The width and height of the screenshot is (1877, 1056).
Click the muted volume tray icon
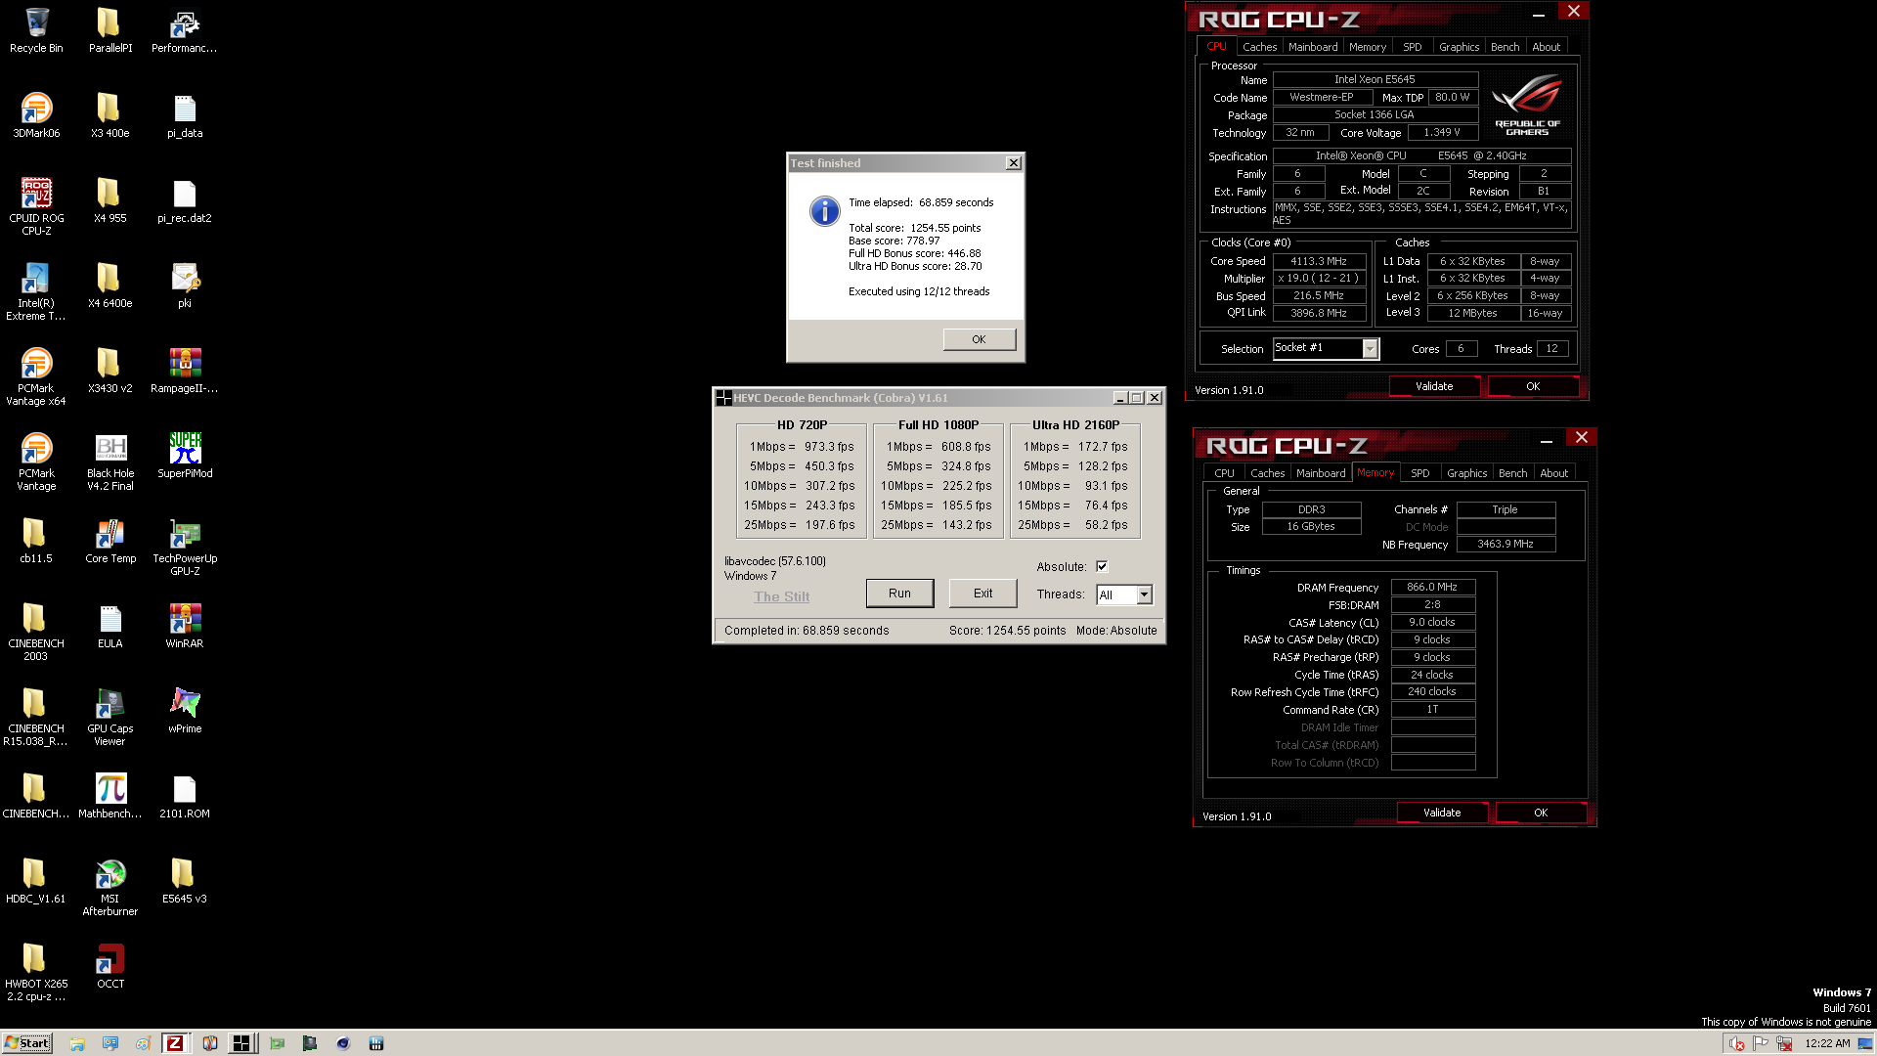coord(1737,1043)
